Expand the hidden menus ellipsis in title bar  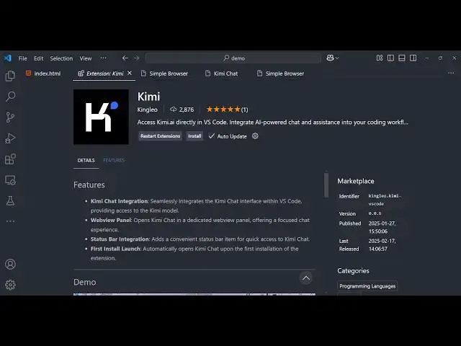click(103, 58)
